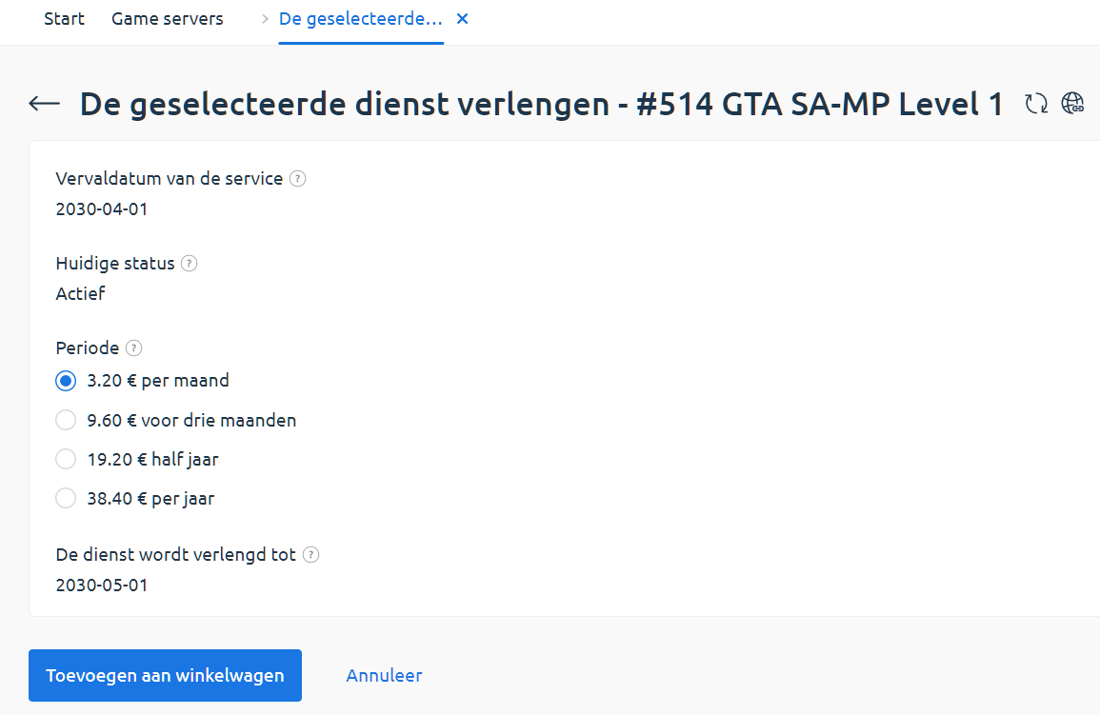Open help for Vervaldatum van de service
This screenshot has height=715, width=1100.
click(x=298, y=179)
